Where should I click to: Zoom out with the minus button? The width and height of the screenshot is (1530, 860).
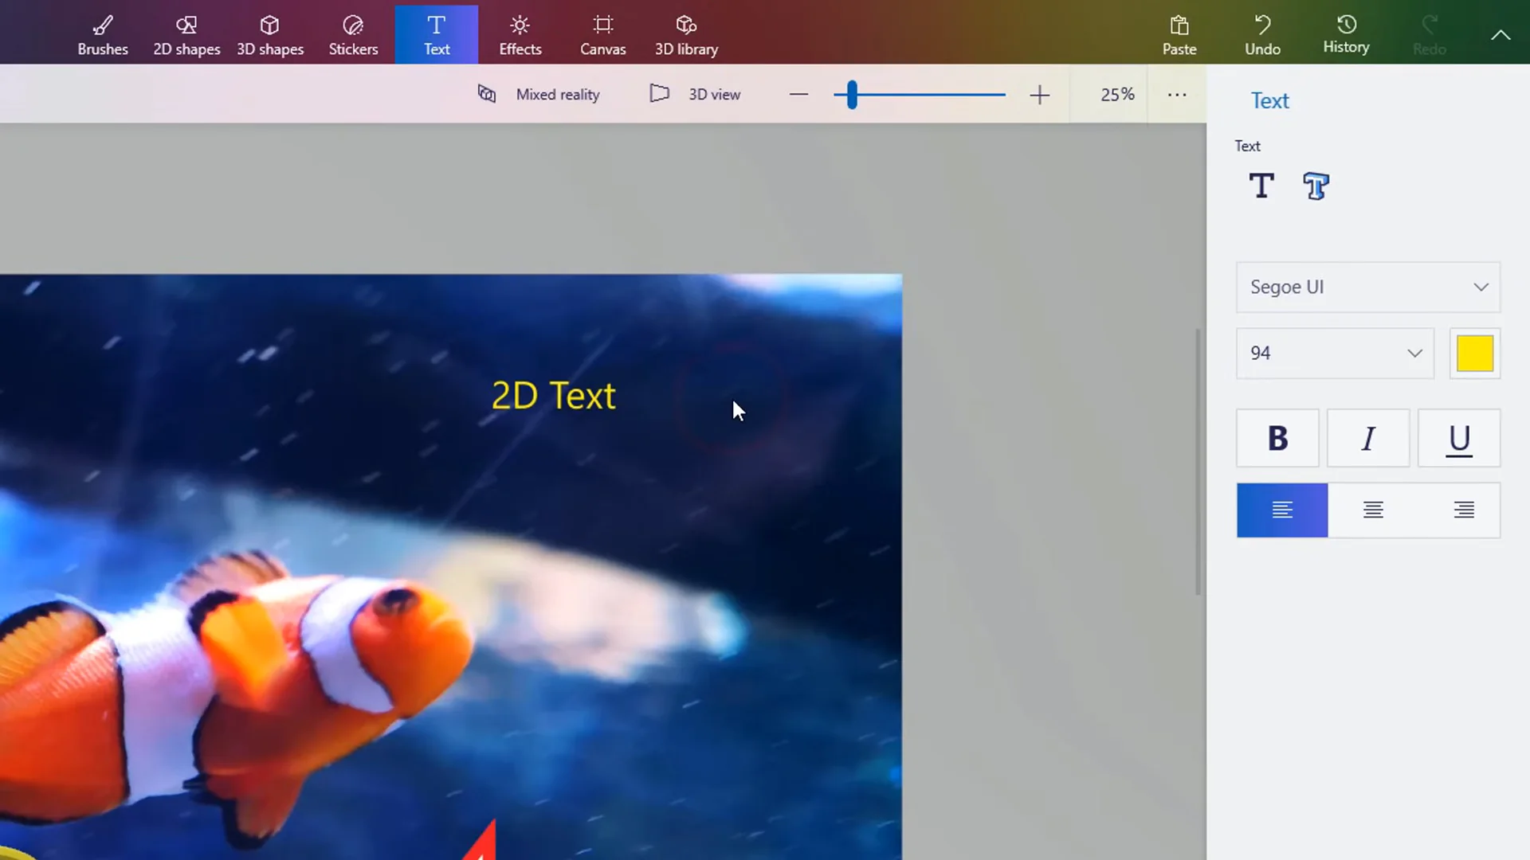coord(798,95)
